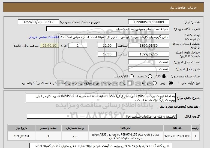
Task: Click public announcement date field 1399/01/28
Action: [38, 22]
